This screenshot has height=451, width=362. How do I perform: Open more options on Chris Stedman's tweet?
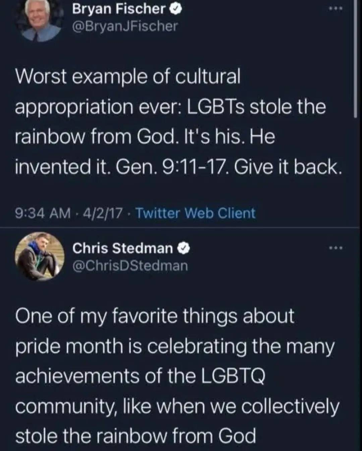pos(336,248)
